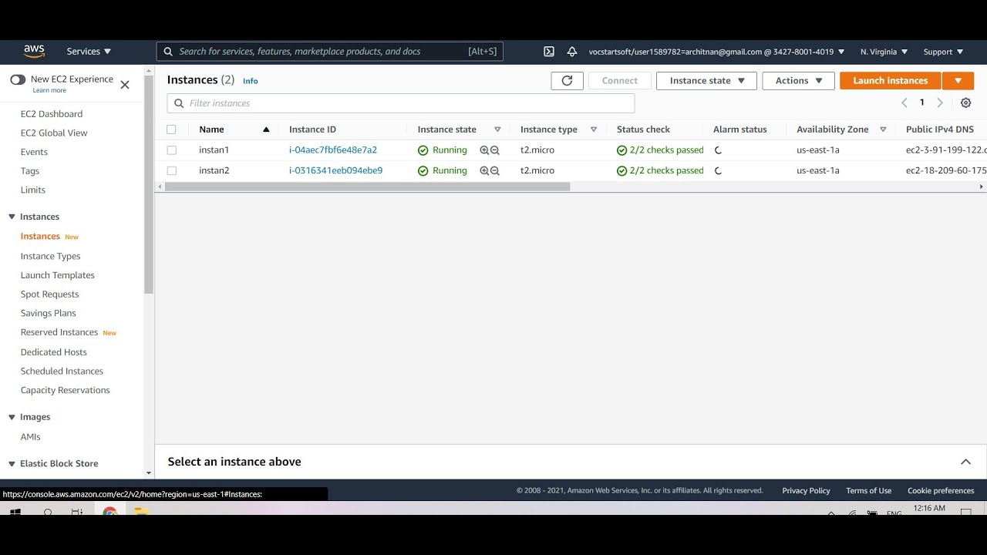Open Dedicated Hosts page
This screenshot has height=555, width=987.
(53, 352)
